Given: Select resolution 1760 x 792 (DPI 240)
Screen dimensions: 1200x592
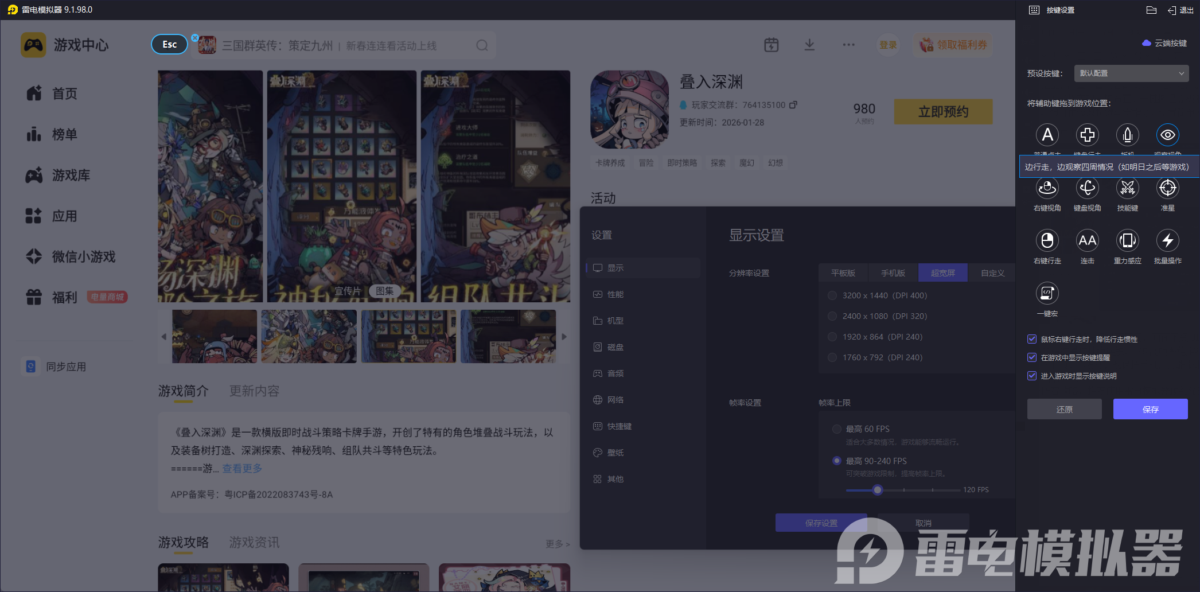Looking at the screenshot, I should 832,357.
